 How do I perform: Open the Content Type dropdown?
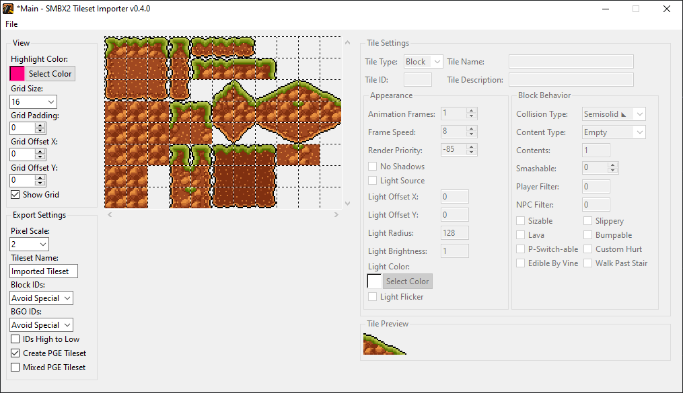tap(614, 132)
